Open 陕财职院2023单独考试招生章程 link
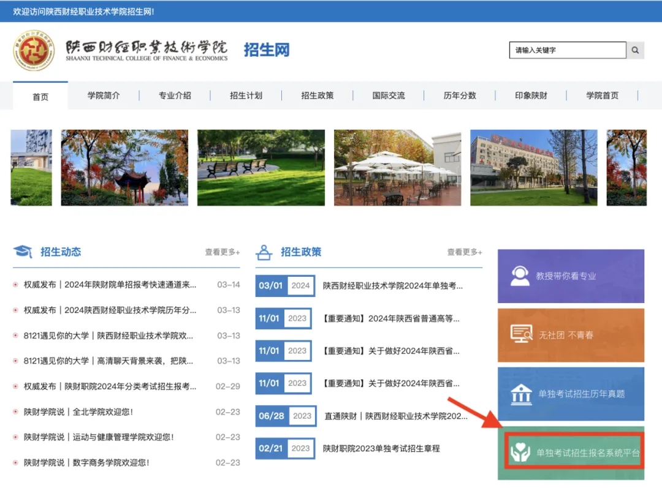The image size is (662, 488). pos(381,449)
